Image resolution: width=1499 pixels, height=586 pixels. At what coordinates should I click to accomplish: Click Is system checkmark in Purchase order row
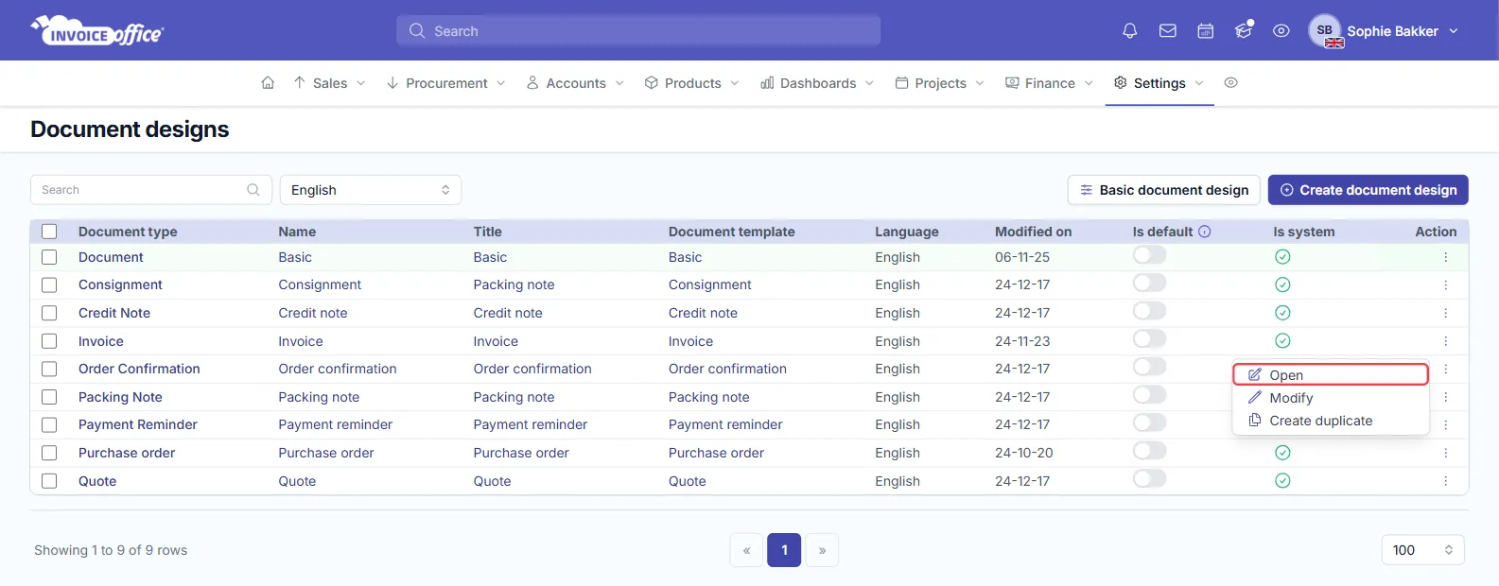point(1282,453)
